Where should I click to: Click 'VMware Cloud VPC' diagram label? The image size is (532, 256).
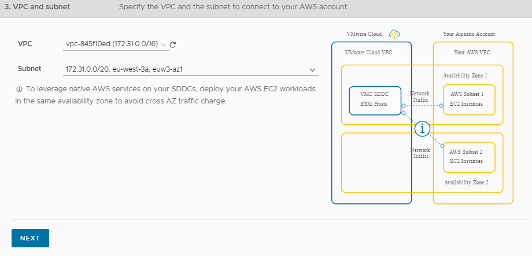pyautogui.click(x=368, y=53)
